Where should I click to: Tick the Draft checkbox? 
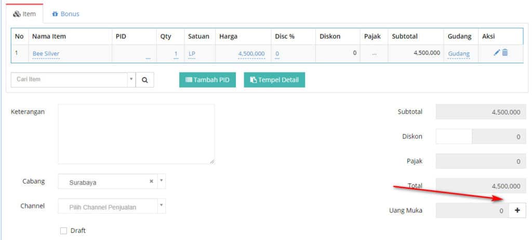tap(63, 231)
